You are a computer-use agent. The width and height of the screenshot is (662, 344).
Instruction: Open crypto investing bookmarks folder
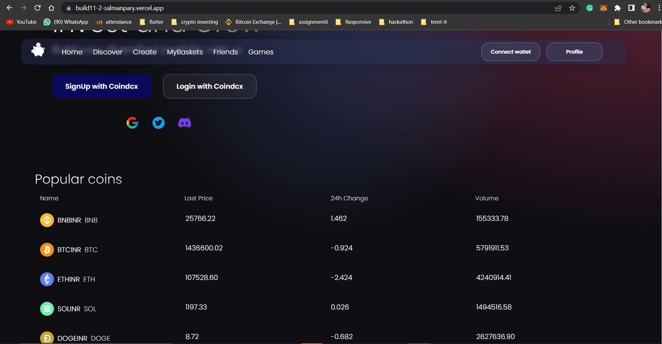tap(194, 22)
